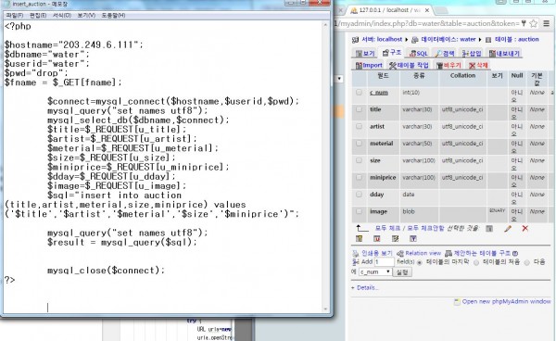The image size is (556, 341).
Task: Click the 제안하는 테이블 구조 link
Action: pos(482,253)
